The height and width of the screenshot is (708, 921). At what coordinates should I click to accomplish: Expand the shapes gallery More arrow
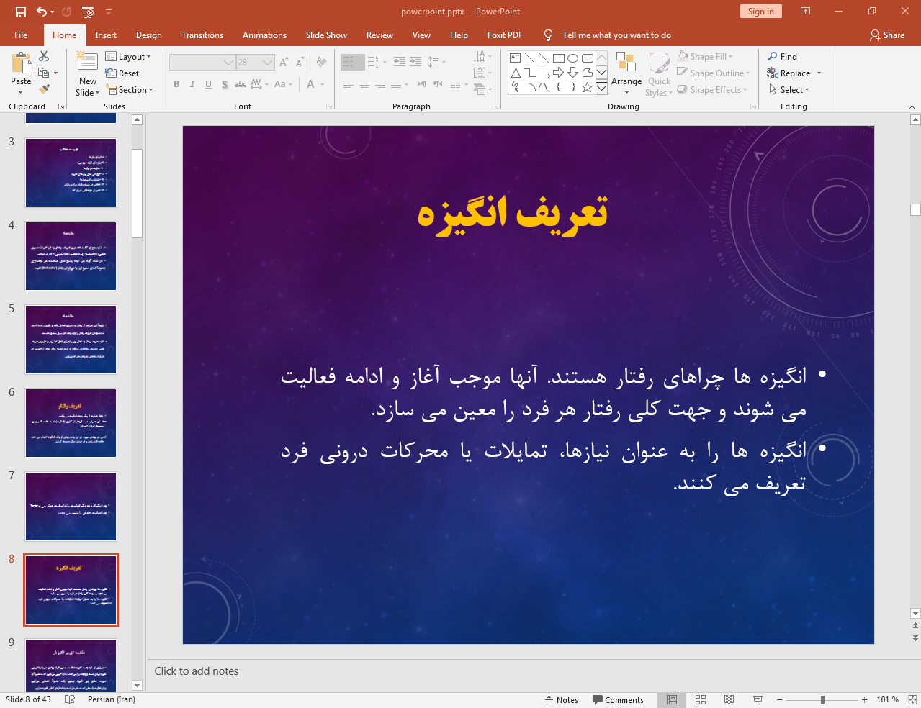click(601, 88)
